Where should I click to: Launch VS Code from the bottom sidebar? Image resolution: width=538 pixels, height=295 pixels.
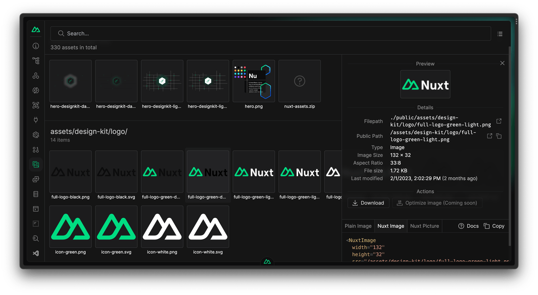click(35, 253)
